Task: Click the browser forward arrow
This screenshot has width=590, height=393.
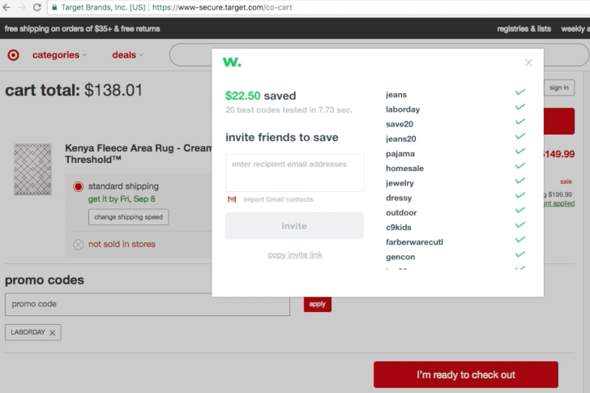Action: point(21,7)
